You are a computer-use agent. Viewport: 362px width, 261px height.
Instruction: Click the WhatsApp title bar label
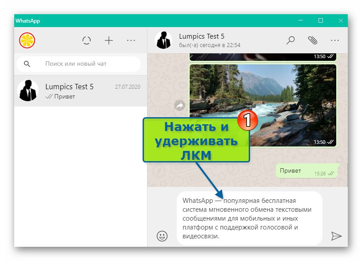click(x=28, y=21)
